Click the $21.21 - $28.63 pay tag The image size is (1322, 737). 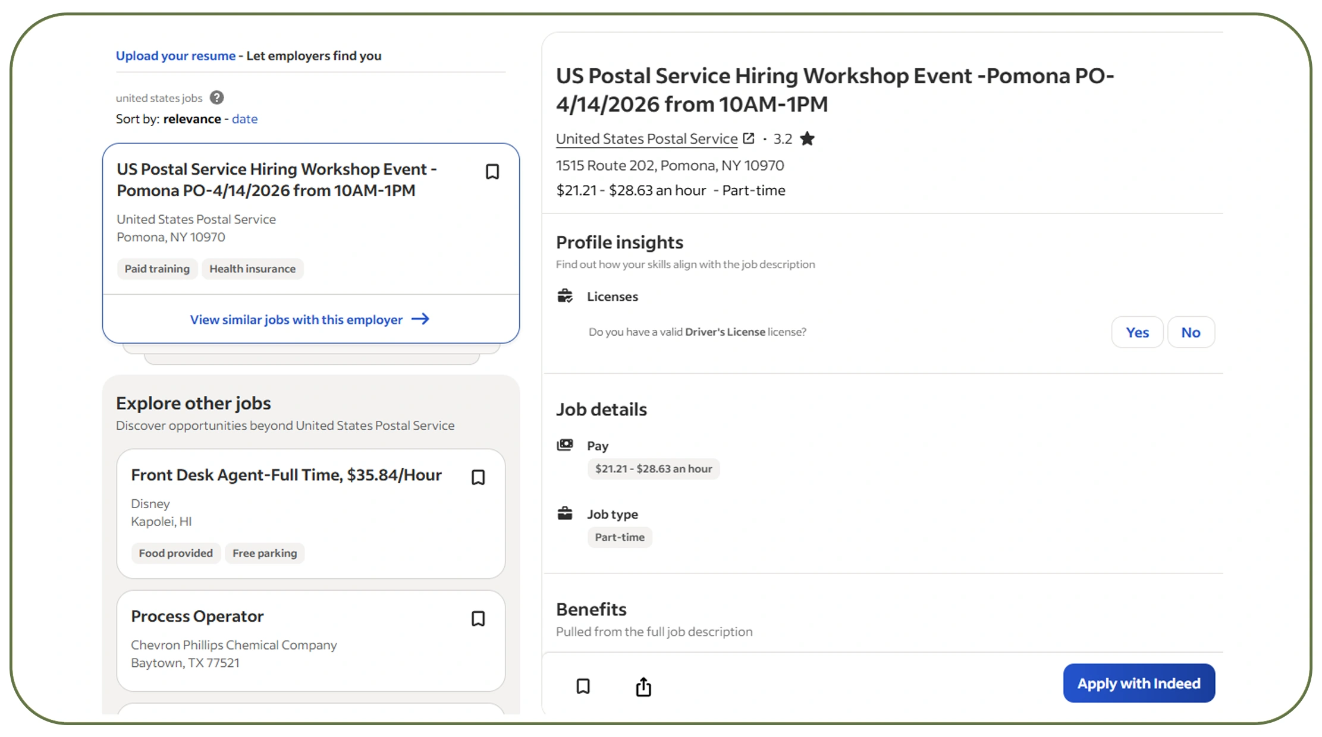[x=653, y=469]
